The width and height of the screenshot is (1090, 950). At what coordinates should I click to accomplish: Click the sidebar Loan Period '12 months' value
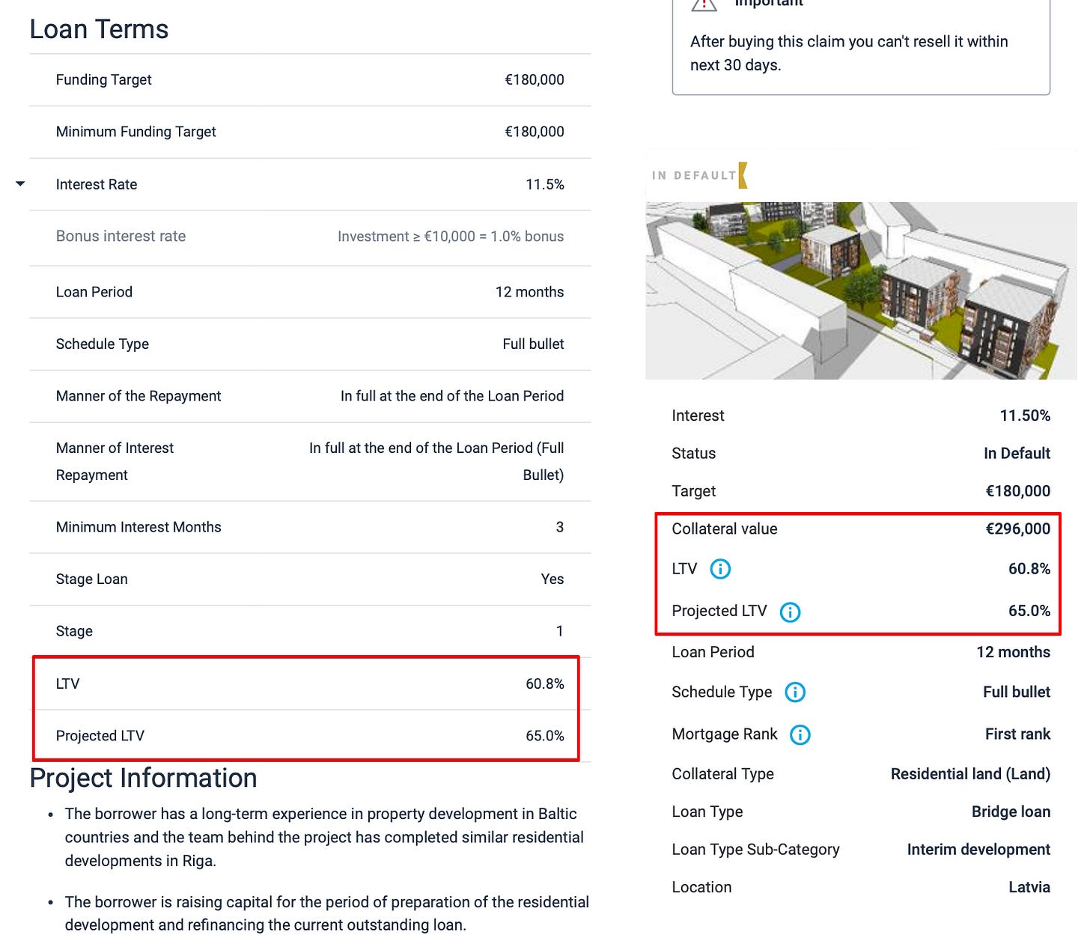[1013, 652]
